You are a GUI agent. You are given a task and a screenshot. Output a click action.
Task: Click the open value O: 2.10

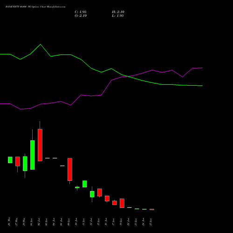click(x=81, y=16)
